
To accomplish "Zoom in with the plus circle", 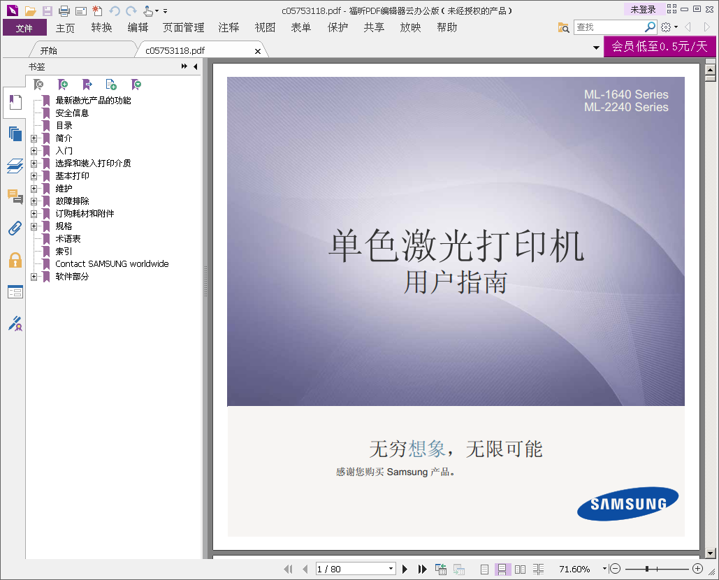I will 697,569.
